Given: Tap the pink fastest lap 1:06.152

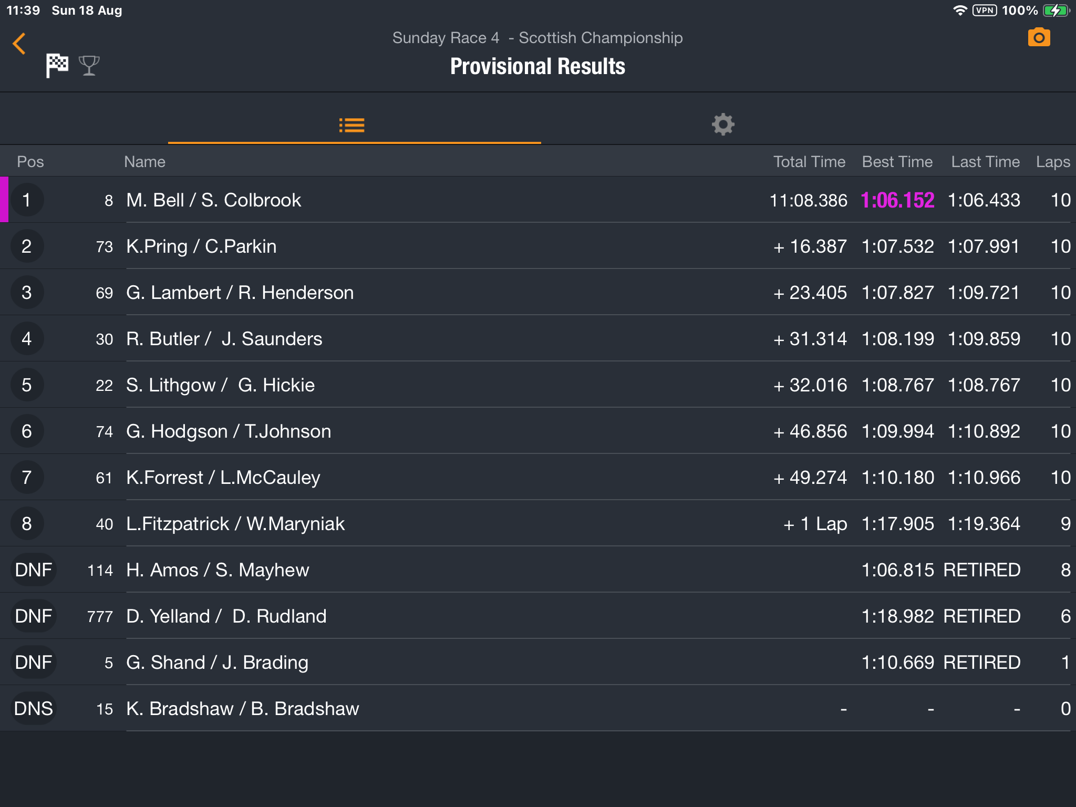Looking at the screenshot, I should [897, 200].
